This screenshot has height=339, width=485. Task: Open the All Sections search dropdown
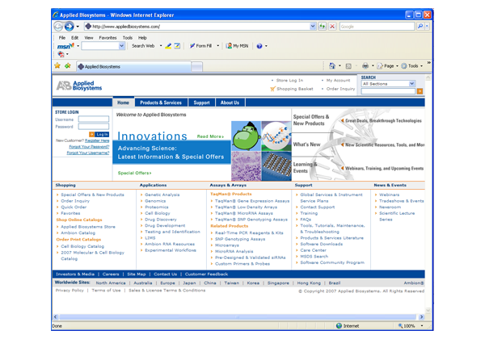pyautogui.click(x=387, y=84)
